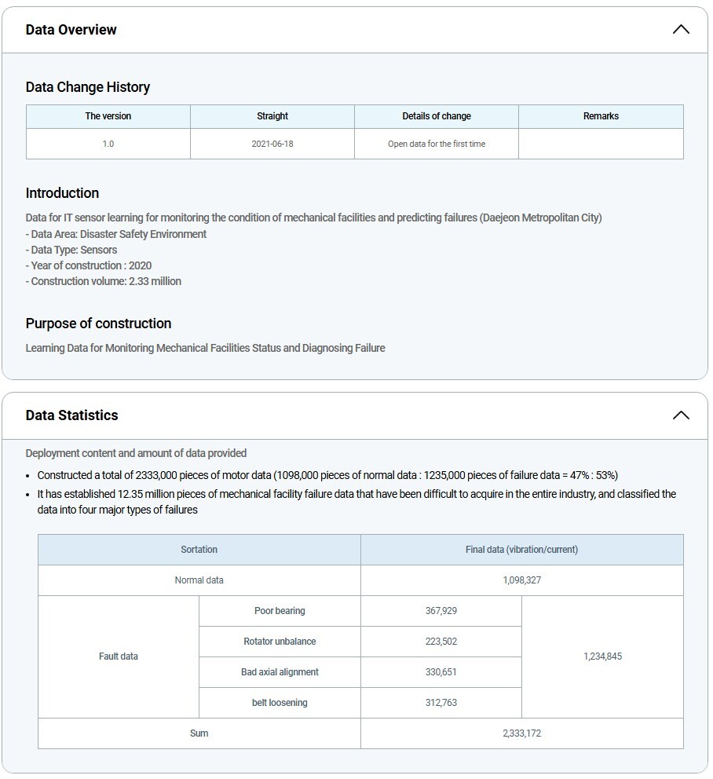This screenshot has width=713, height=779.
Task: Click the Bad axial alignment cell
Action: [x=280, y=672]
